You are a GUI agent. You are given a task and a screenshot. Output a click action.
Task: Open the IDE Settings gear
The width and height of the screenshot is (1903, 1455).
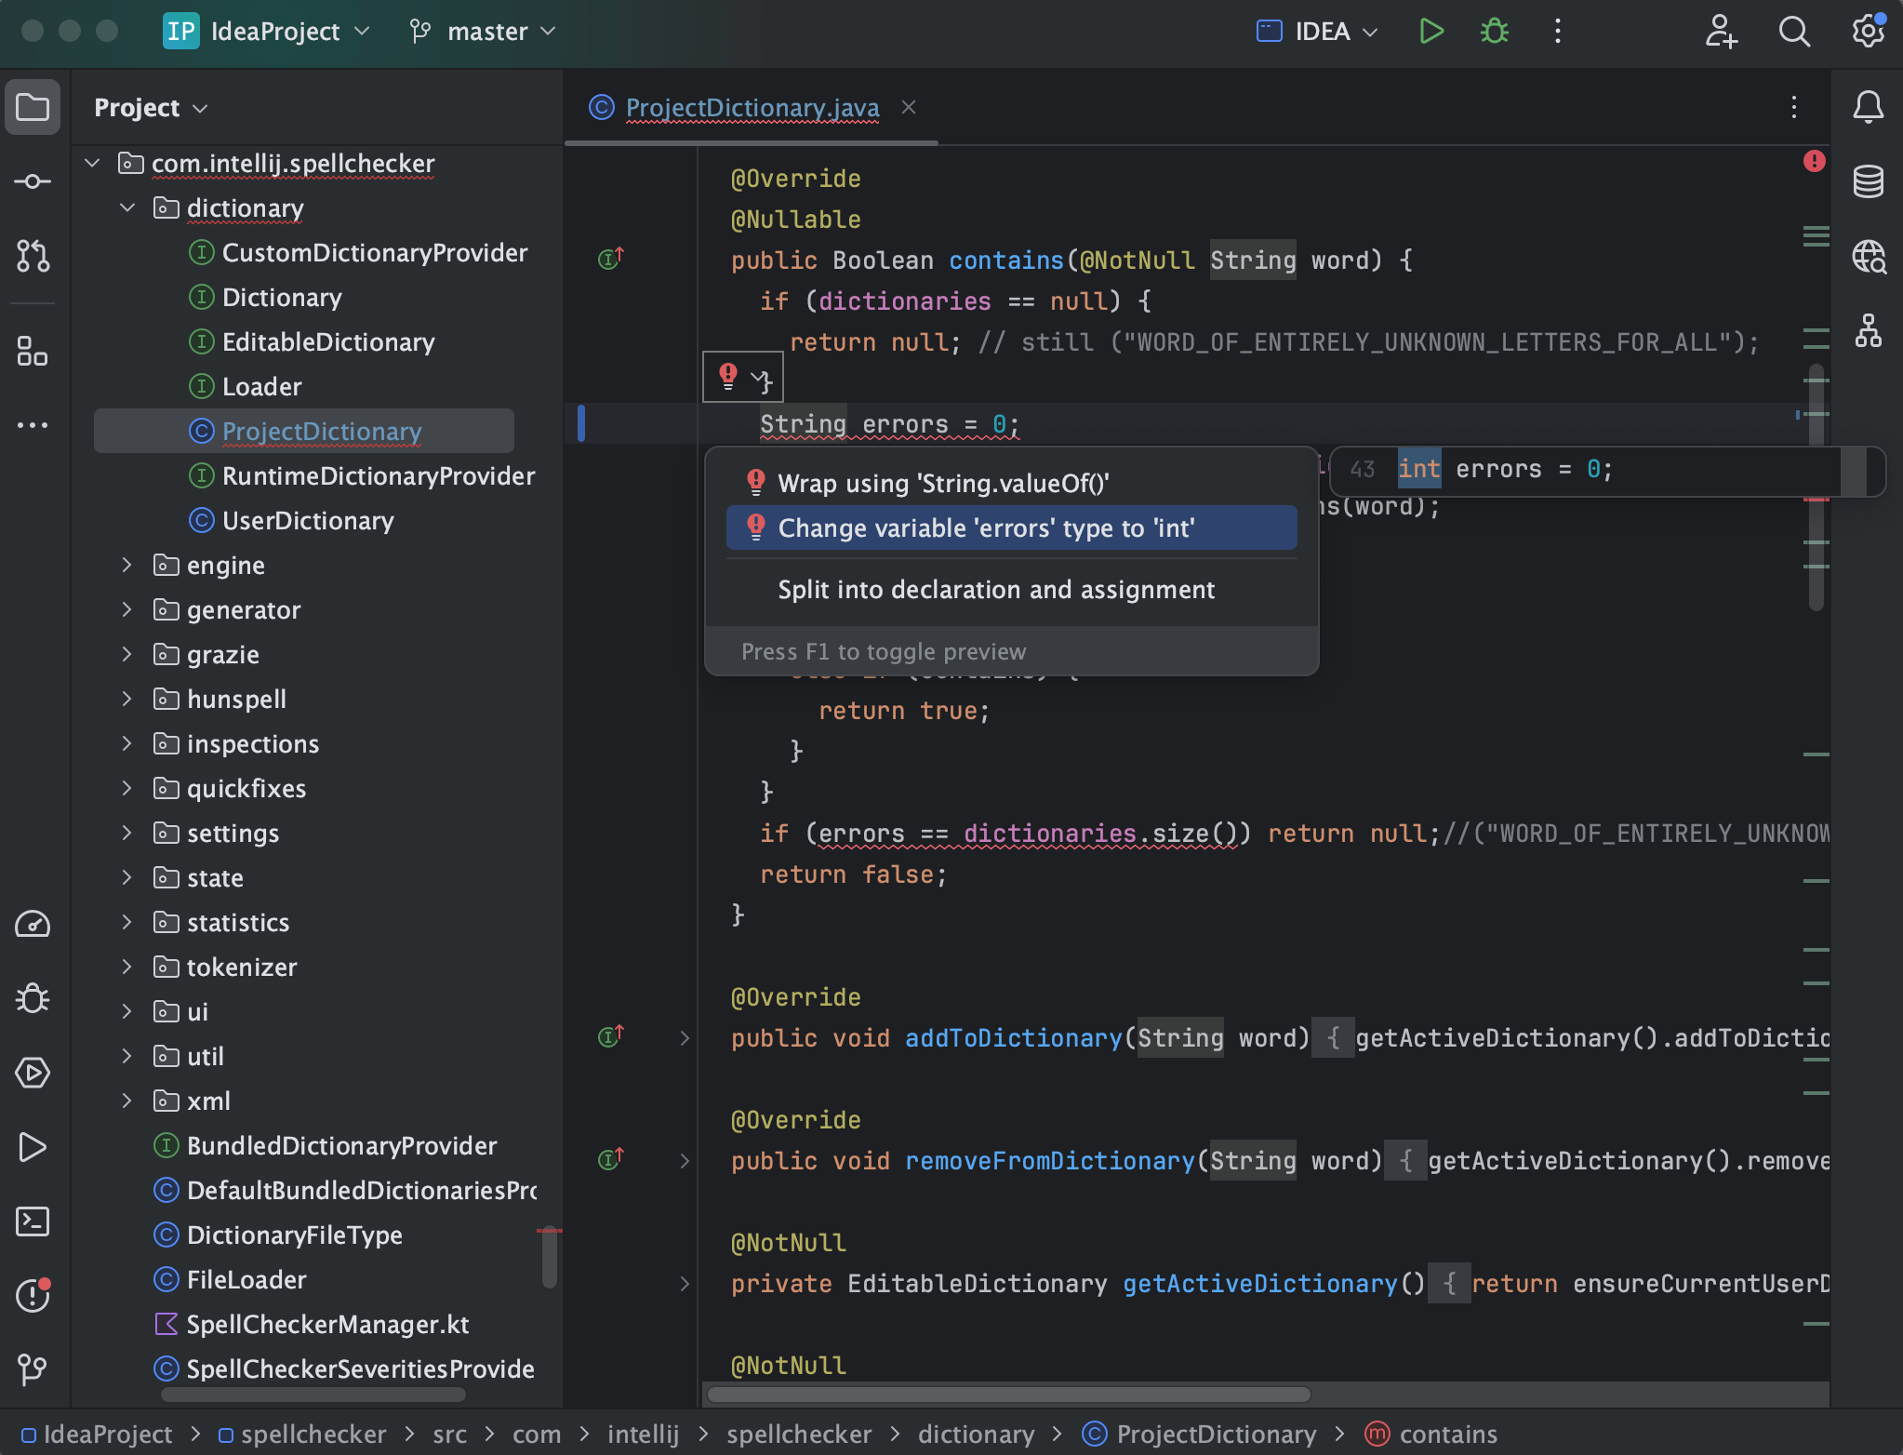point(1868,31)
